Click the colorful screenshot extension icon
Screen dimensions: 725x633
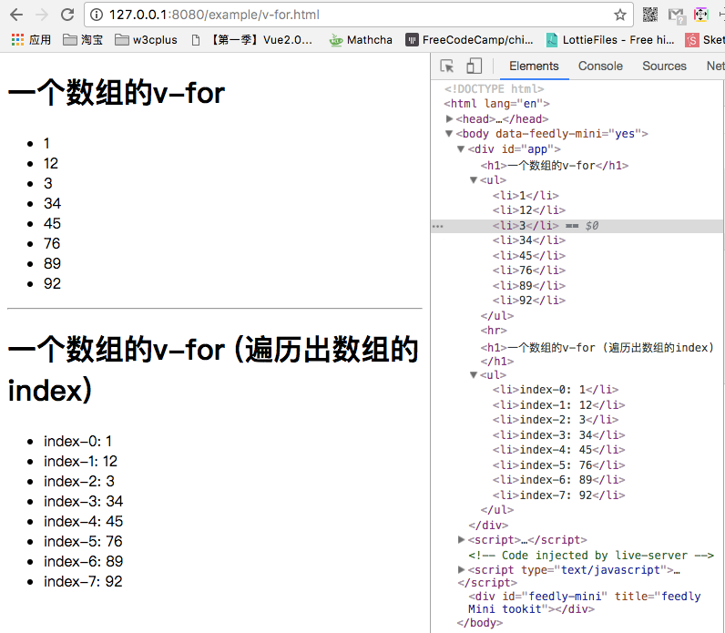[701, 15]
